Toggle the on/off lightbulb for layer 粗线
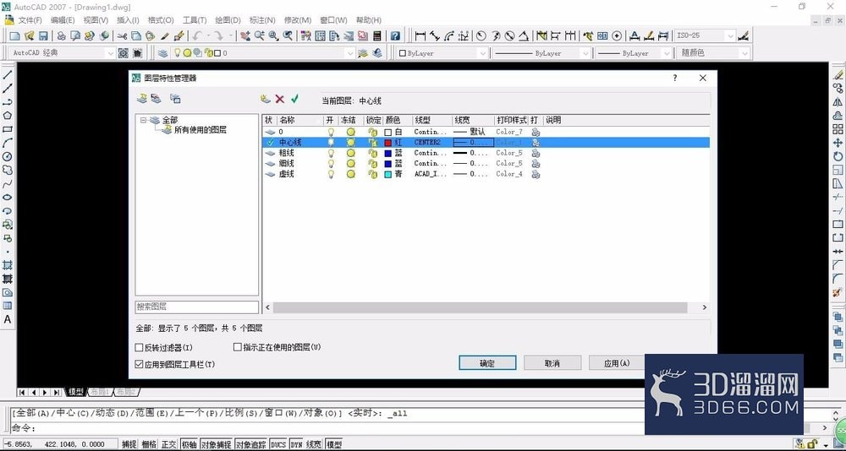The width and height of the screenshot is (846, 451). pos(331,153)
